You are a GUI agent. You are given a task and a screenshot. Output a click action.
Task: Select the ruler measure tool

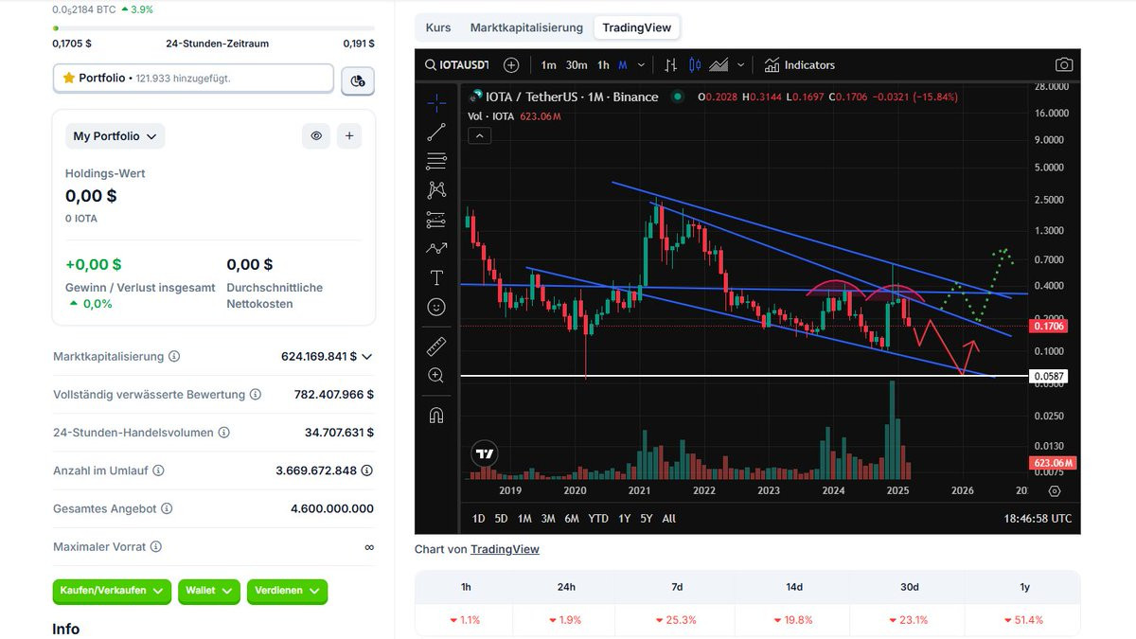pyautogui.click(x=436, y=346)
